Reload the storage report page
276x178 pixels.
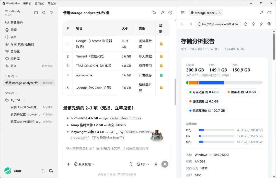coord(246,24)
